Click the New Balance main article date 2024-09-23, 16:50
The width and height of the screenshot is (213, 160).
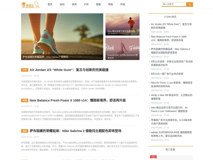[30, 106]
